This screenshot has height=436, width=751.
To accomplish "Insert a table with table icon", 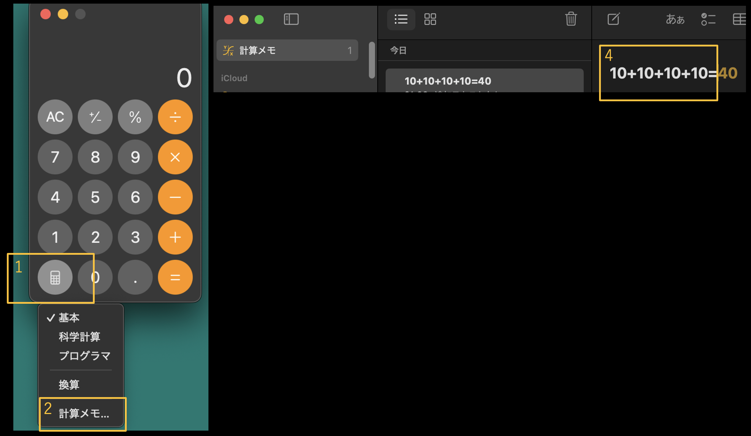I will [x=739, y=19].
